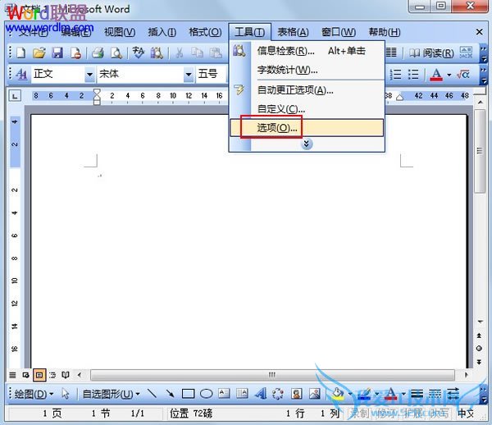Open the formatting toolbar options arrow

[484, 75]
